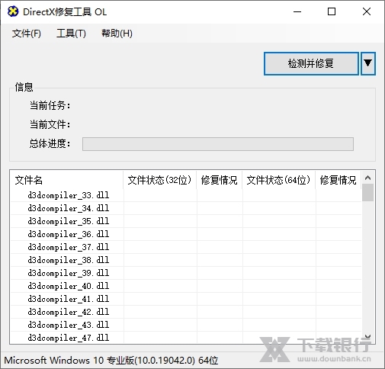The width and height of the screenshot is (385, 369).
Task: Click the 文件状态(32位) column header
Action: pos(159,180)
